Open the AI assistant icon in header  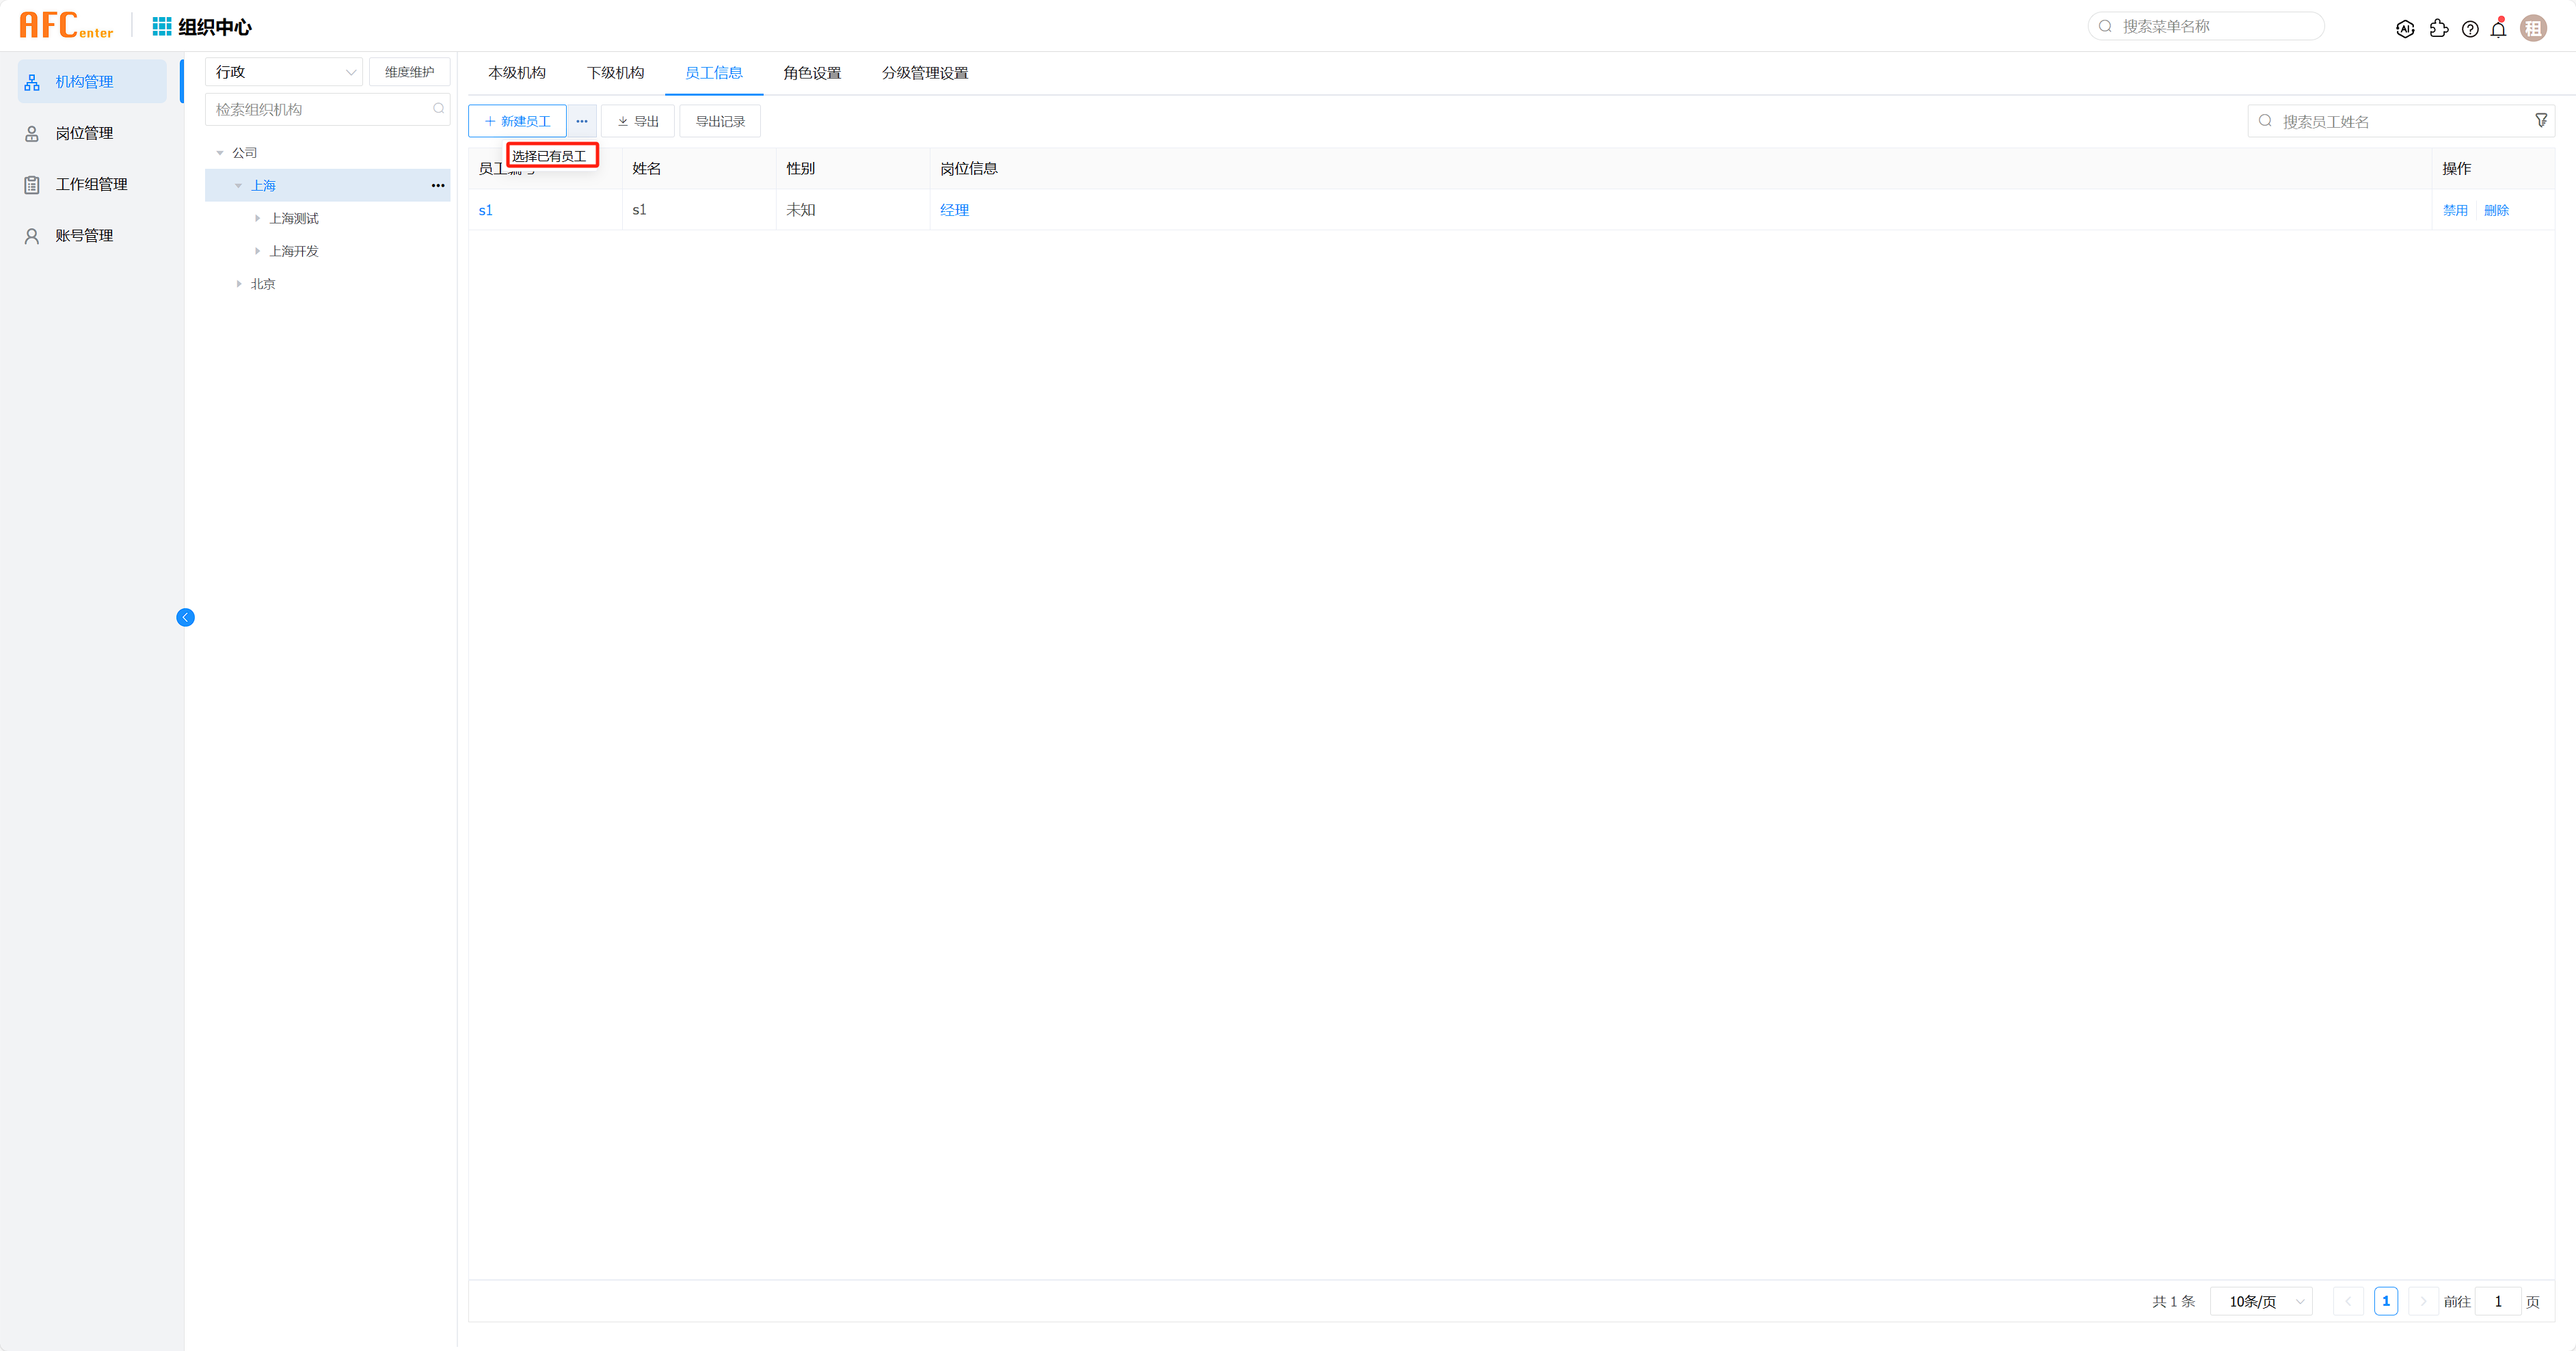tap(2405, 29)
